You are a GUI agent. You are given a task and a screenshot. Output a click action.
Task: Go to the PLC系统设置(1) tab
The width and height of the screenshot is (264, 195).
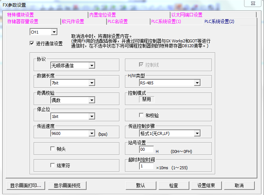(x=166, y=21)
